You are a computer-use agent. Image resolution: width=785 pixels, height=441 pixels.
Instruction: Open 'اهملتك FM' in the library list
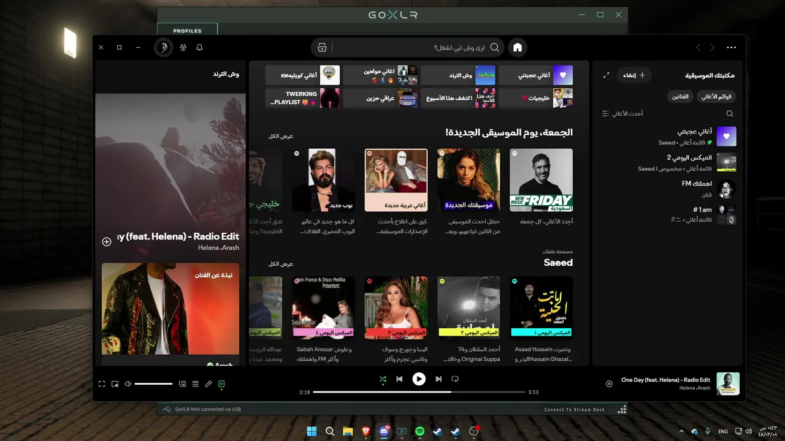click(668, 189)
